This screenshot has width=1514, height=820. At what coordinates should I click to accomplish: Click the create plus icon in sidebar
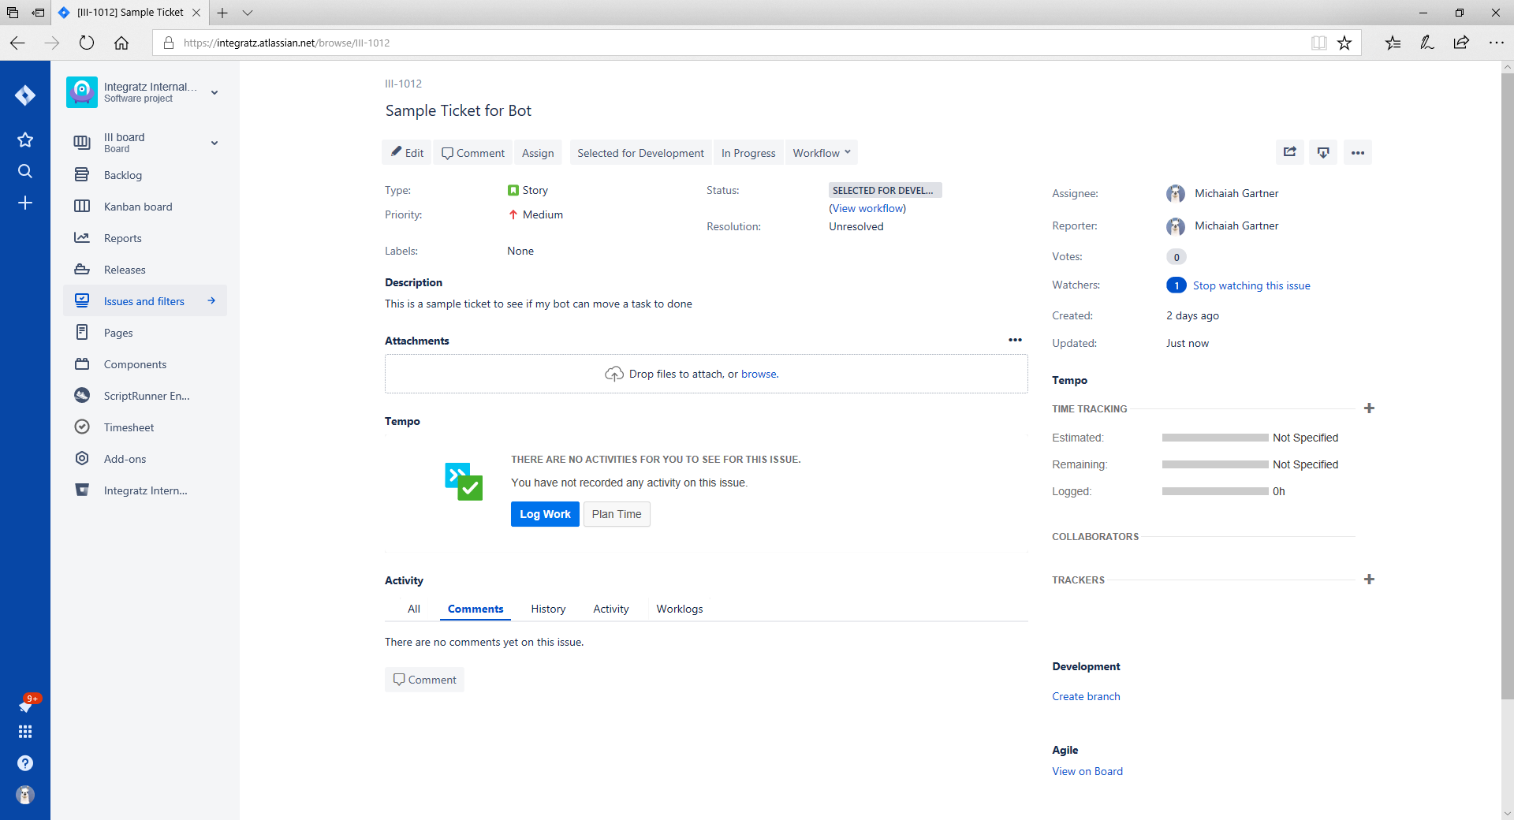25,203
